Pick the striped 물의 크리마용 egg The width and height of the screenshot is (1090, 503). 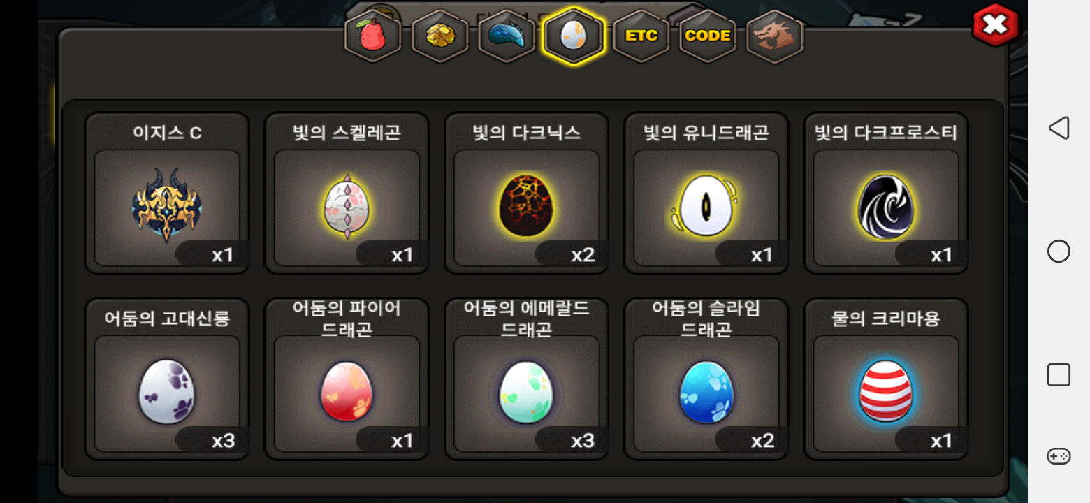(886, 379)
